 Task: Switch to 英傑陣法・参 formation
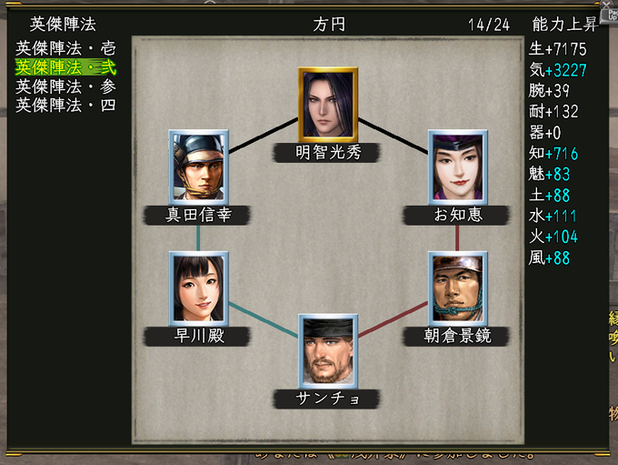65,86
